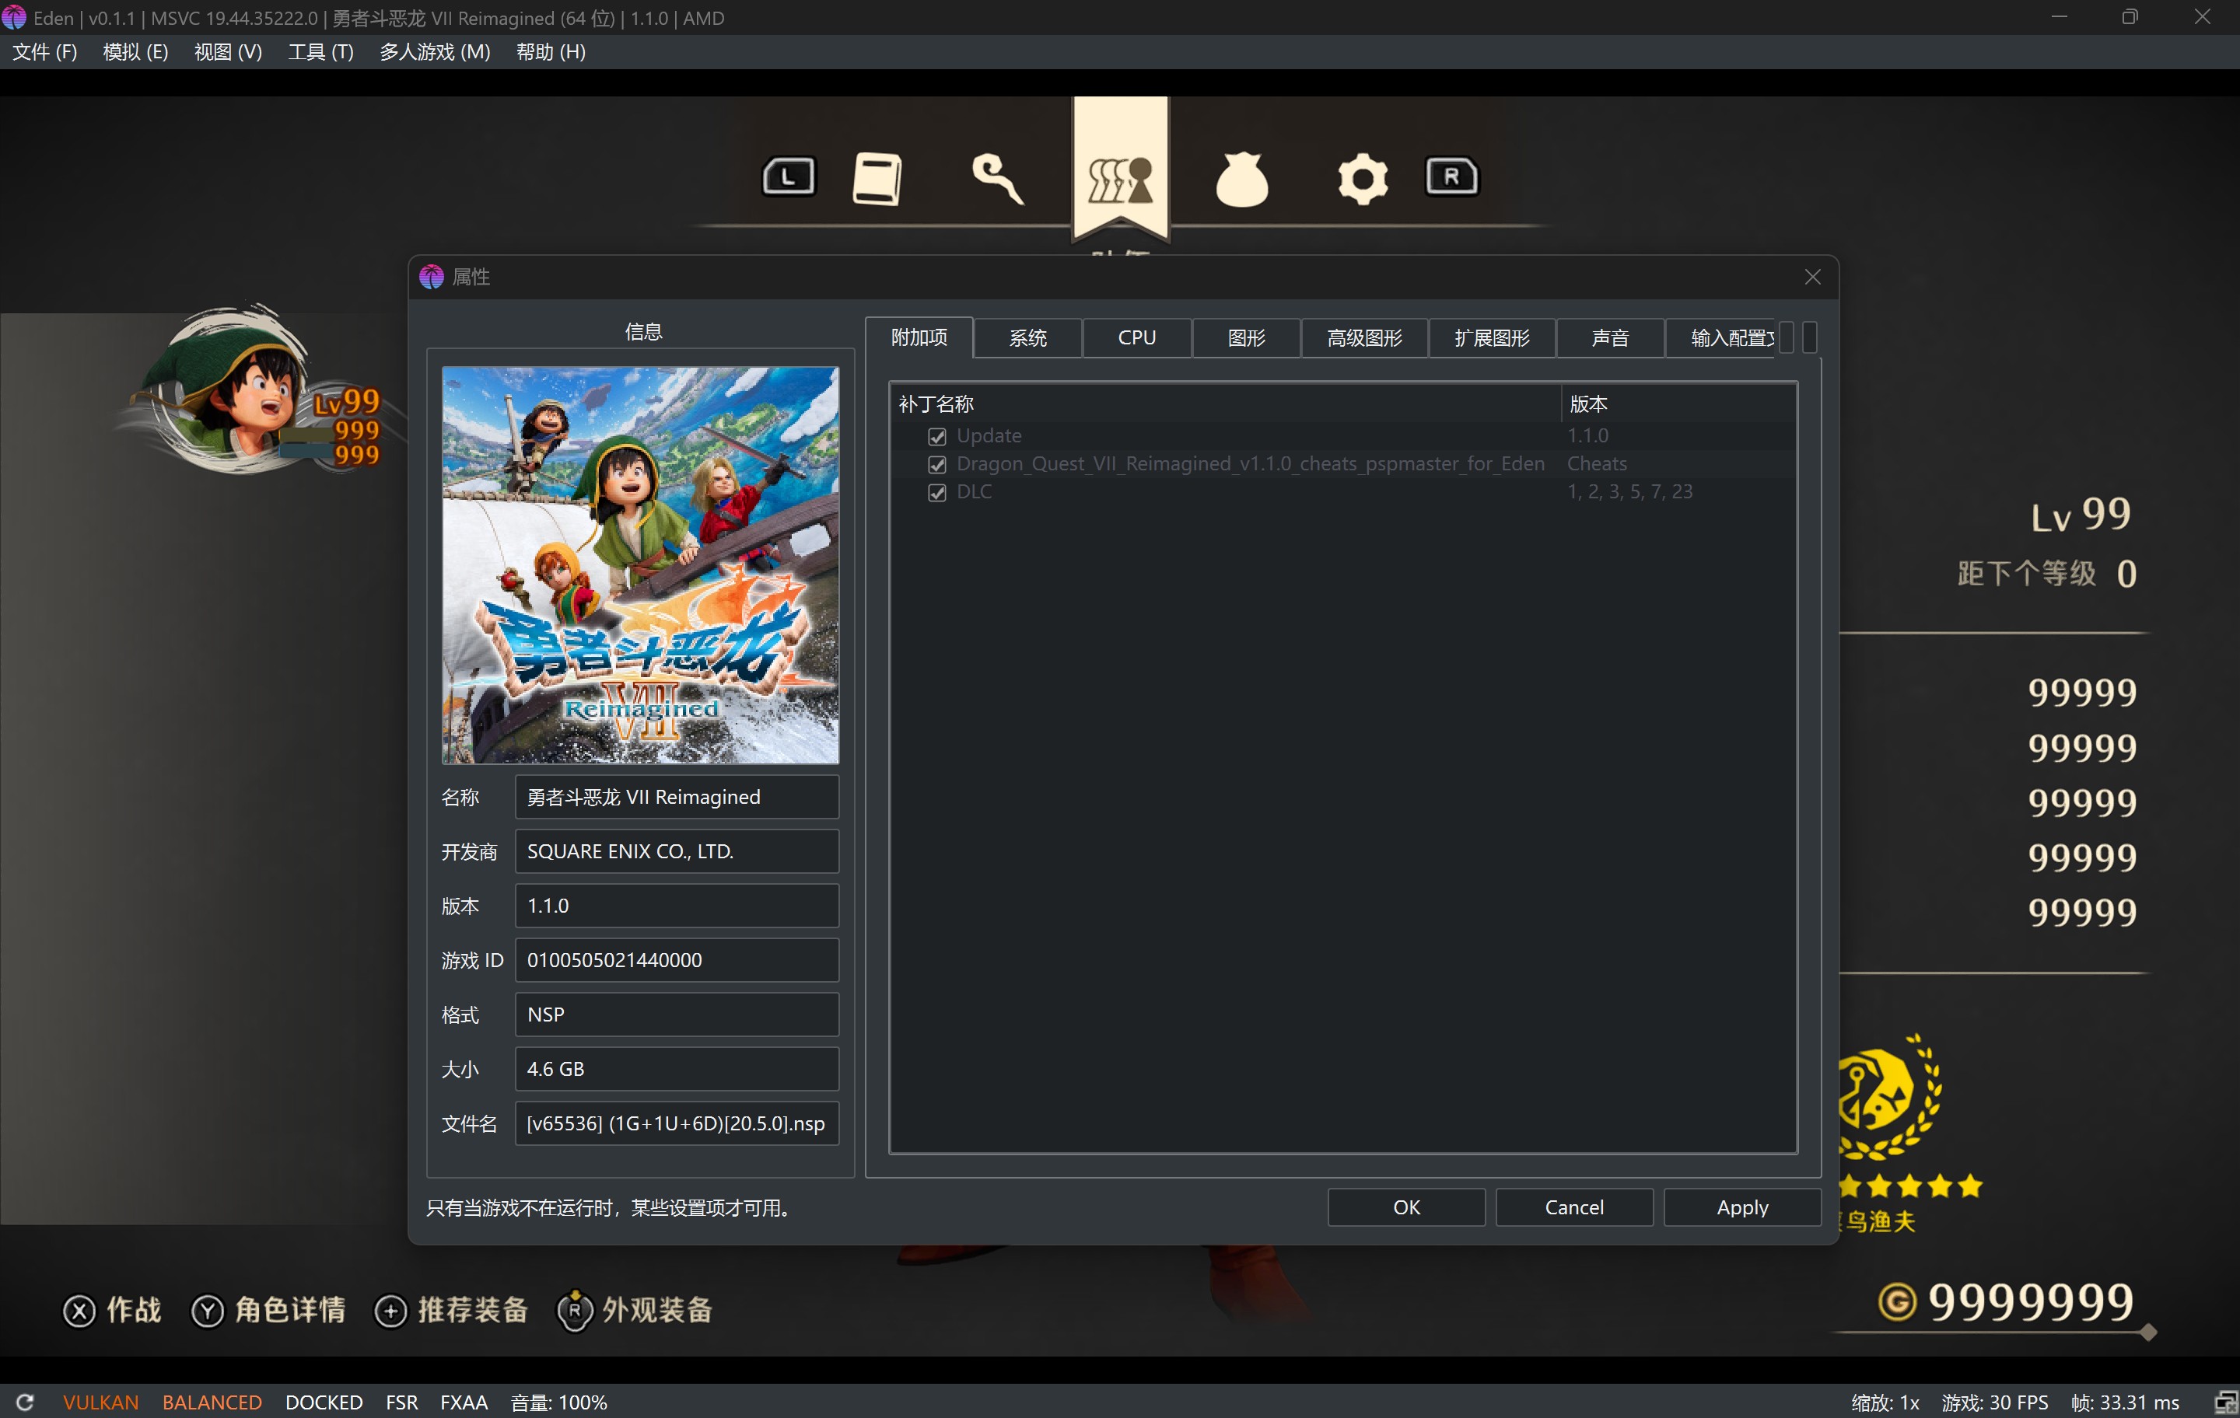Toggle the FXAA anti-aliasing button

click(x=464, y=1401)
